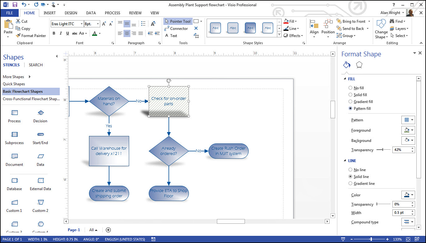
Task: Adjust the fill Transparency slider
Action: (x=383, y=150)
